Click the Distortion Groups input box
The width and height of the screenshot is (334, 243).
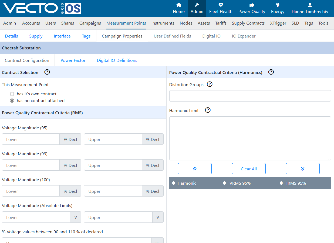[x=250, y=96]
